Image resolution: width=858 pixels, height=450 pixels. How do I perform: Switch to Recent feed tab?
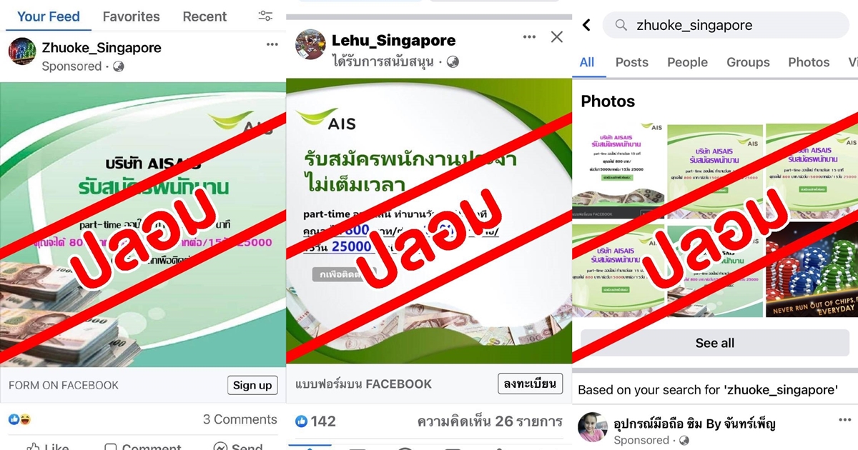(204, 16)
